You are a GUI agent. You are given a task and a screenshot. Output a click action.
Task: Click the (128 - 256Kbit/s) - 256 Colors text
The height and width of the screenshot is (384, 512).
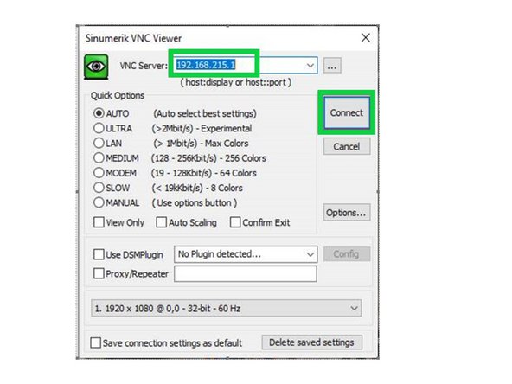click(x=208, y=158)
